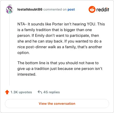Viewport: 114px width, 113px height.
Task: Click the word "option." ending first paragraph
Action: pos(24,53)
